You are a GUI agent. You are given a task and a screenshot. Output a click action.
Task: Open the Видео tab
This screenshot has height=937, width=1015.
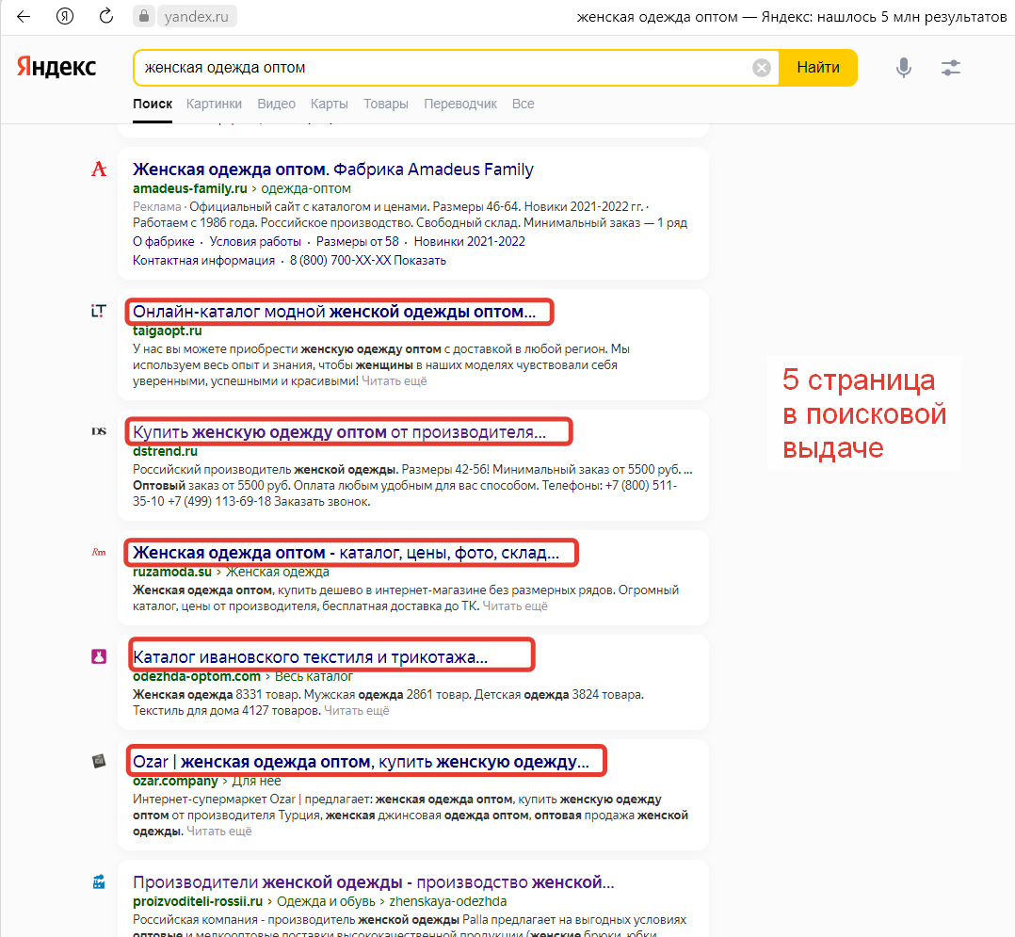point(276,104)
